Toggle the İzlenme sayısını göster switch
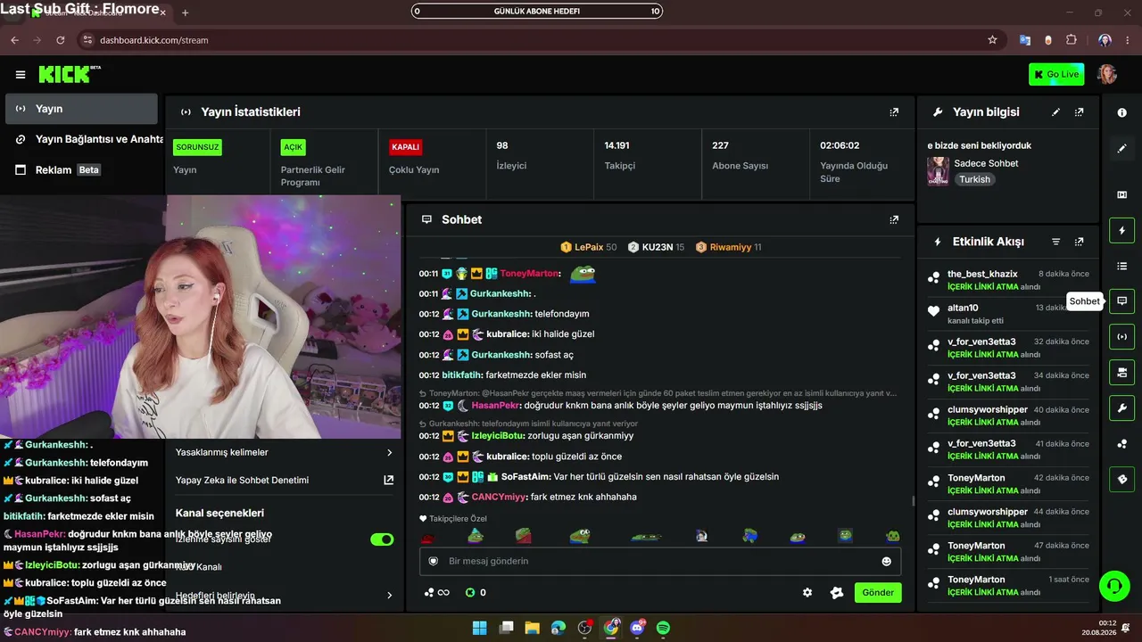This screenshot has height=642, width=1142. 382,539
